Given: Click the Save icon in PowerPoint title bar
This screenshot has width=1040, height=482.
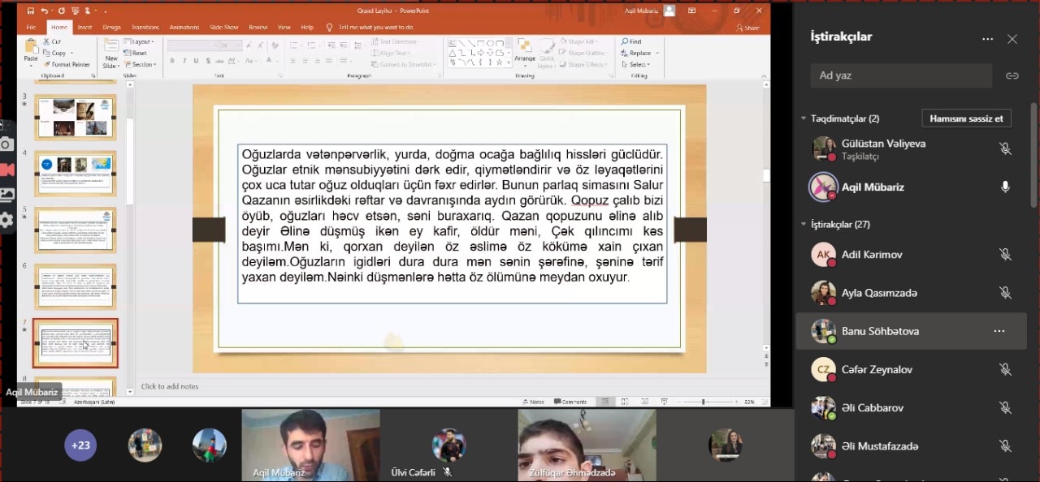Looking at the screenshot, I should tap(31, 11).
